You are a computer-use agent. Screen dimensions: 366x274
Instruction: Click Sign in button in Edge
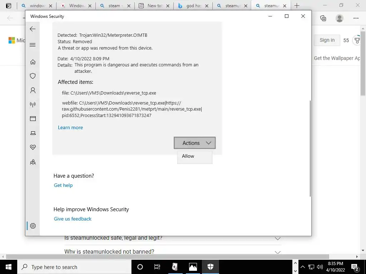point(327,40)
